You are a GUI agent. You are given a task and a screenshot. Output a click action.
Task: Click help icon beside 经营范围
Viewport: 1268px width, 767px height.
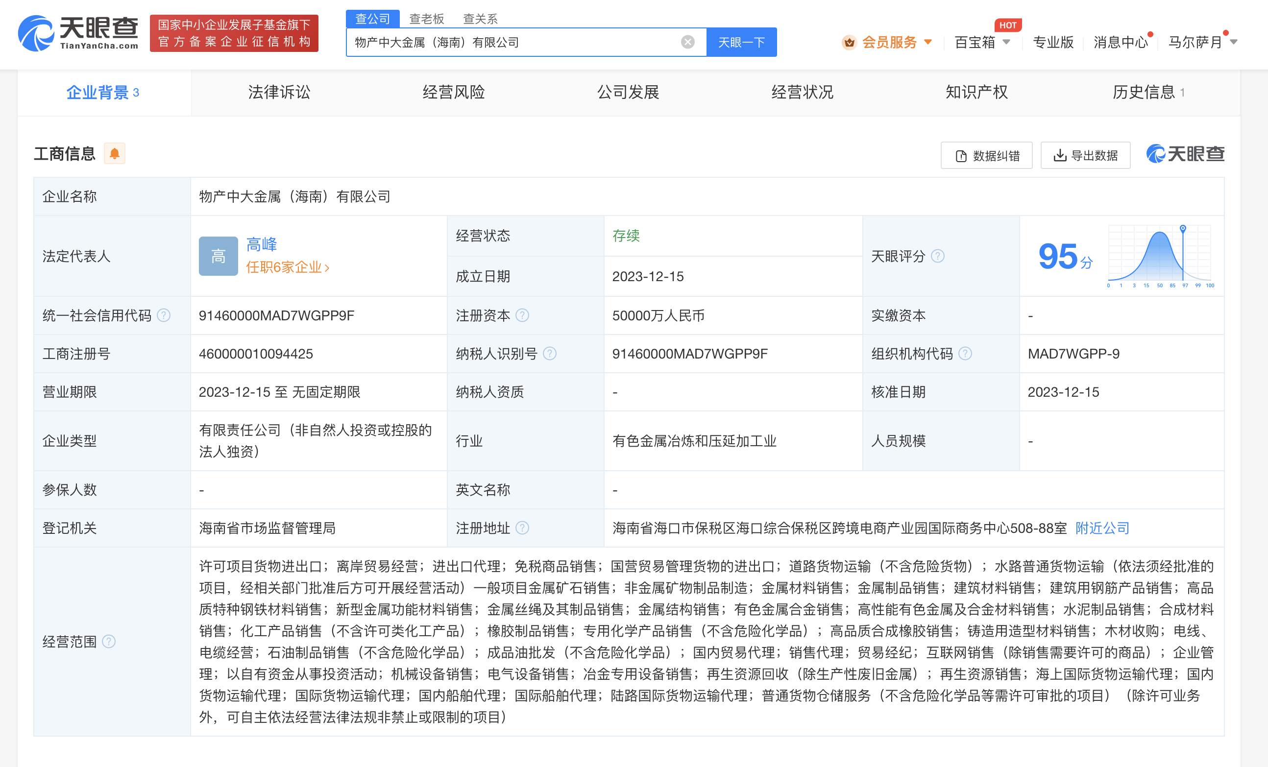coord(109,641)
